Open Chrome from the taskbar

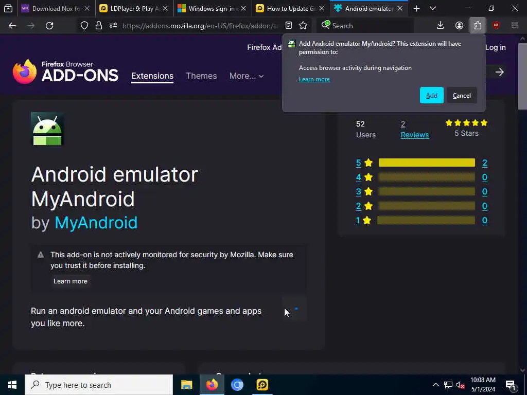coord(237,385)
